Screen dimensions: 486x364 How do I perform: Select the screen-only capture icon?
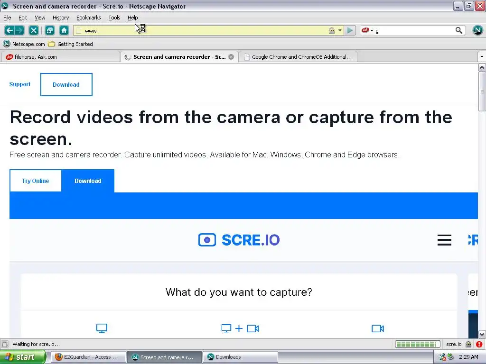point(102,328)
